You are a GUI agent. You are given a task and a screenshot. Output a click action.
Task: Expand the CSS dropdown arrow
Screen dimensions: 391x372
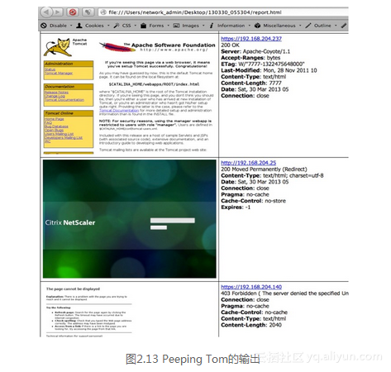pos(136,26)
